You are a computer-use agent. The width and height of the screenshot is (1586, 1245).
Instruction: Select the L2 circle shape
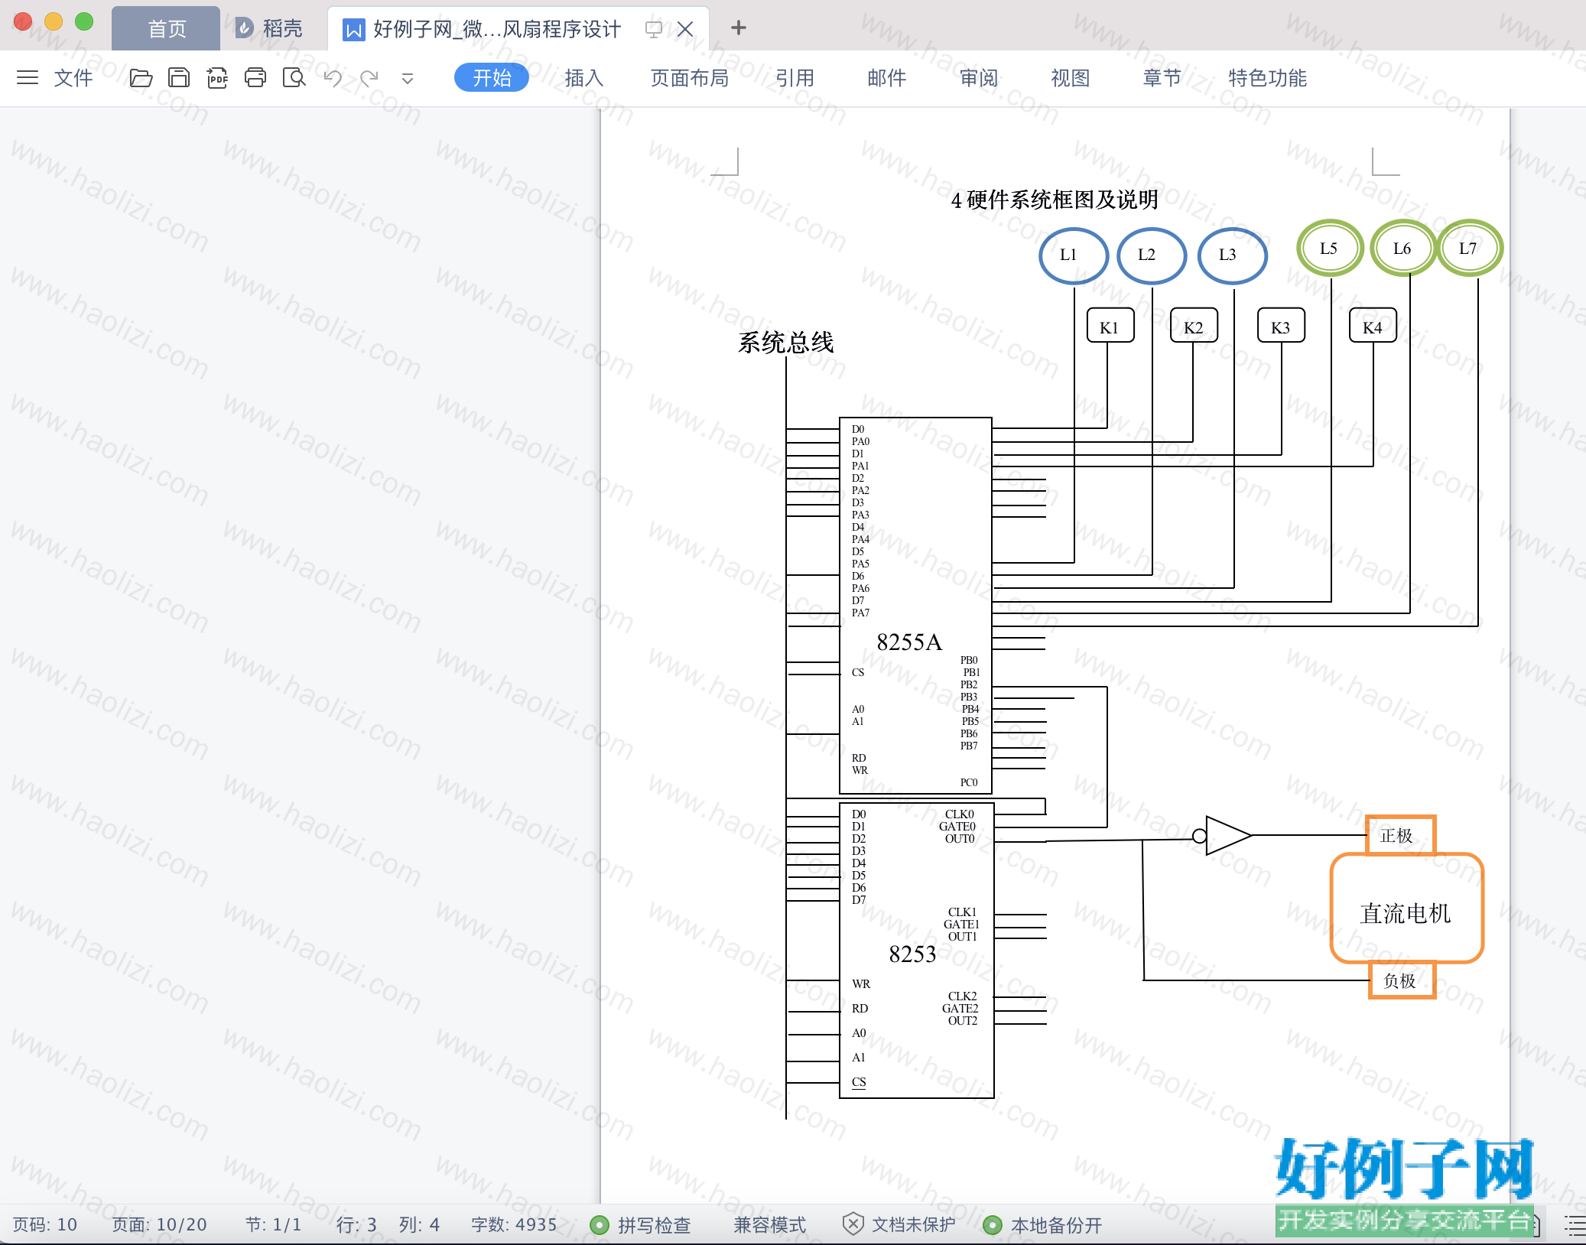[x=1152, y=255]
